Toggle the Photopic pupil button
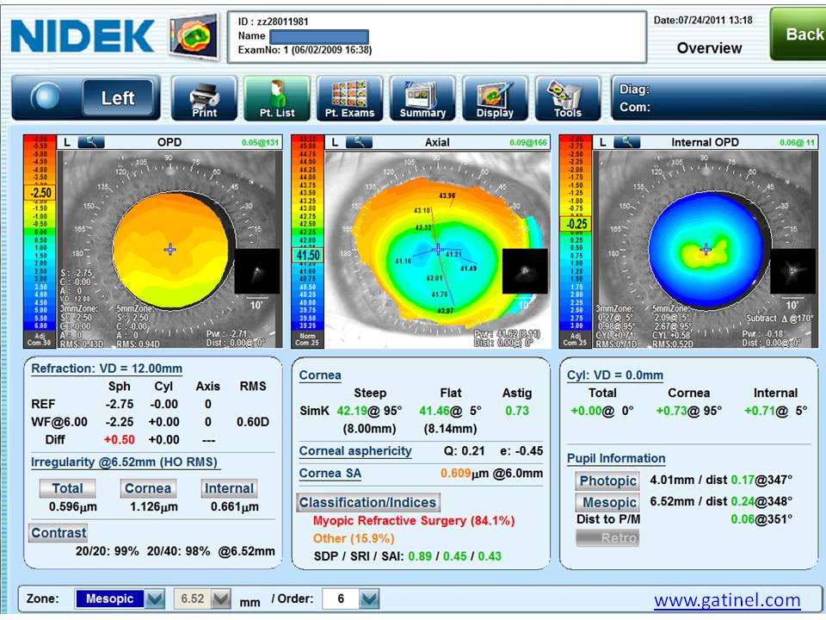826x620 pixels. point(607,480)
